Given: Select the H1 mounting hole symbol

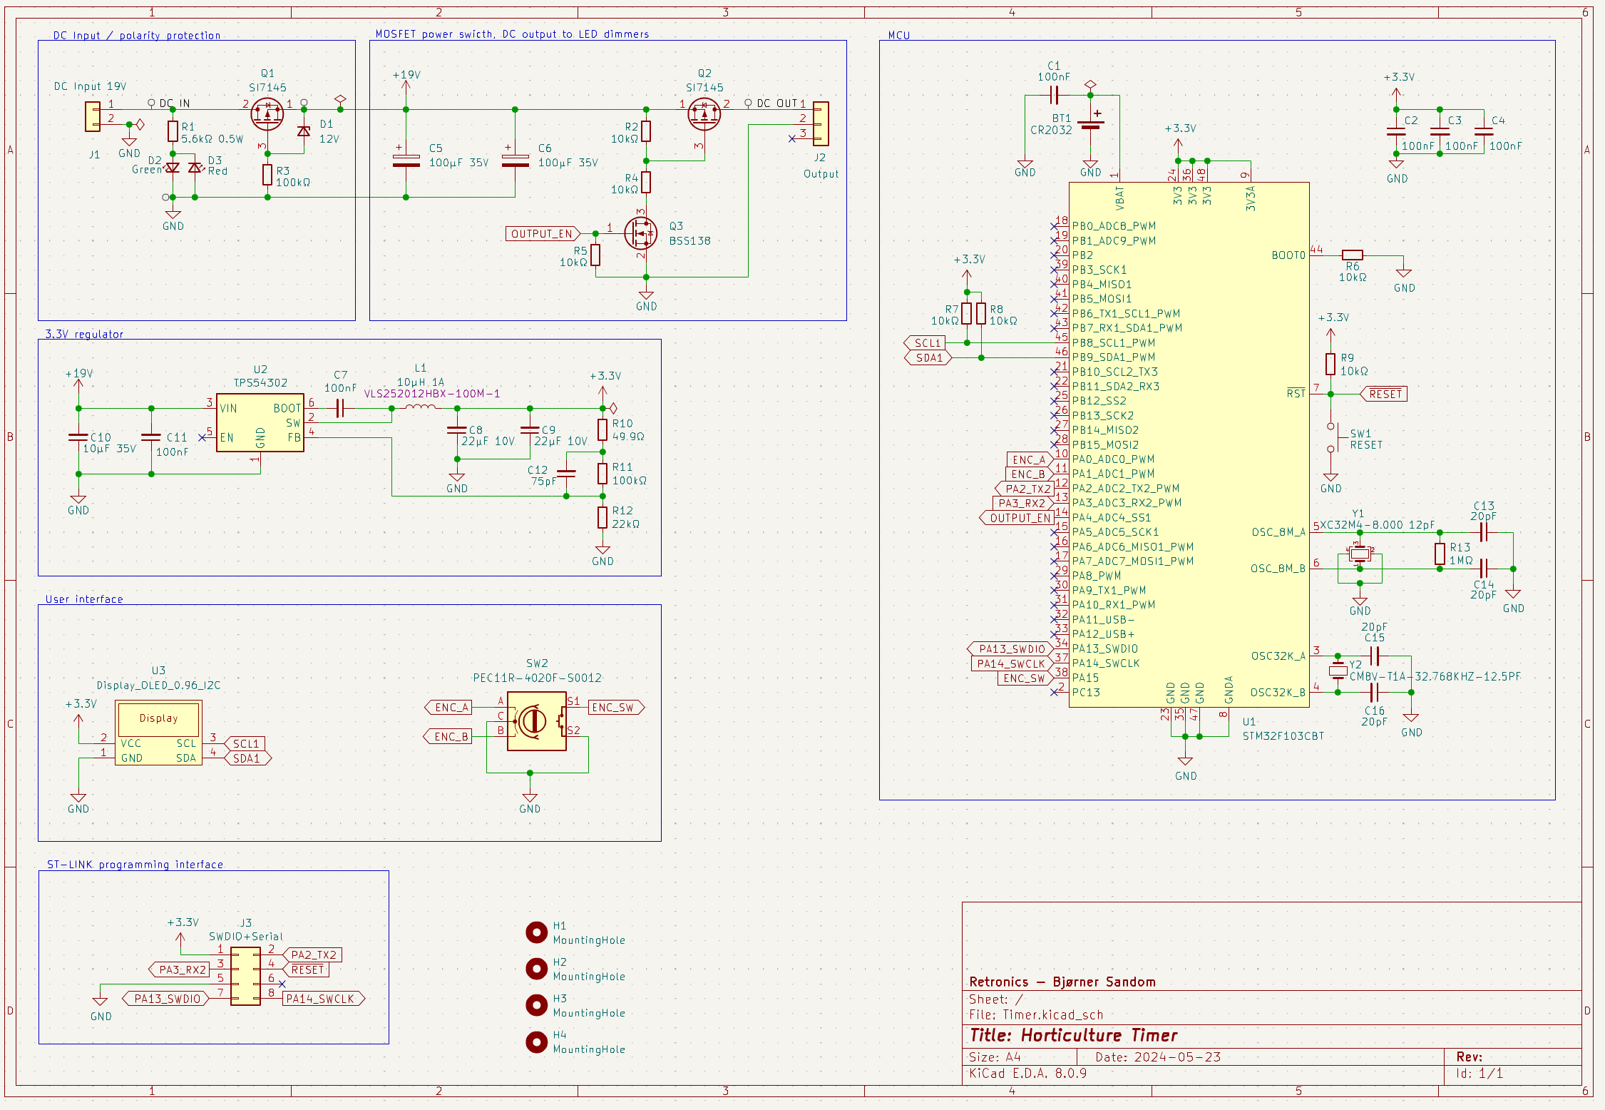Looking at the screenshot, I should (536, 932).
